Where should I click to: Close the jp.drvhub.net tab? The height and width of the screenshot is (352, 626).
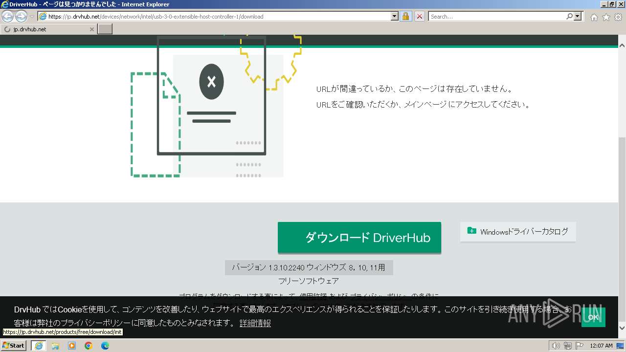[91, 29]
